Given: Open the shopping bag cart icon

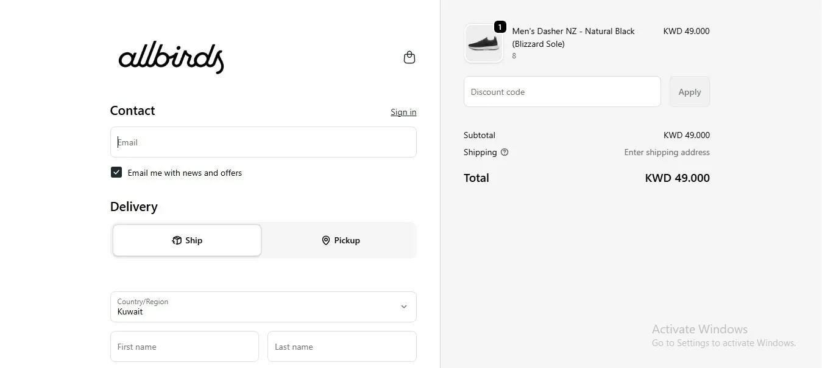Looking at the screenshot, I should [x=409, y=57].
